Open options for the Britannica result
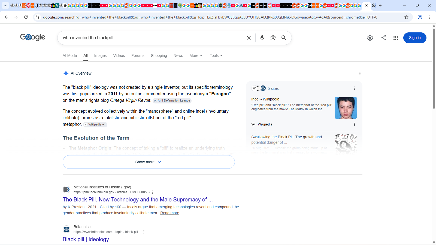Viewport: 436px width, 245px height. point(144,232)
